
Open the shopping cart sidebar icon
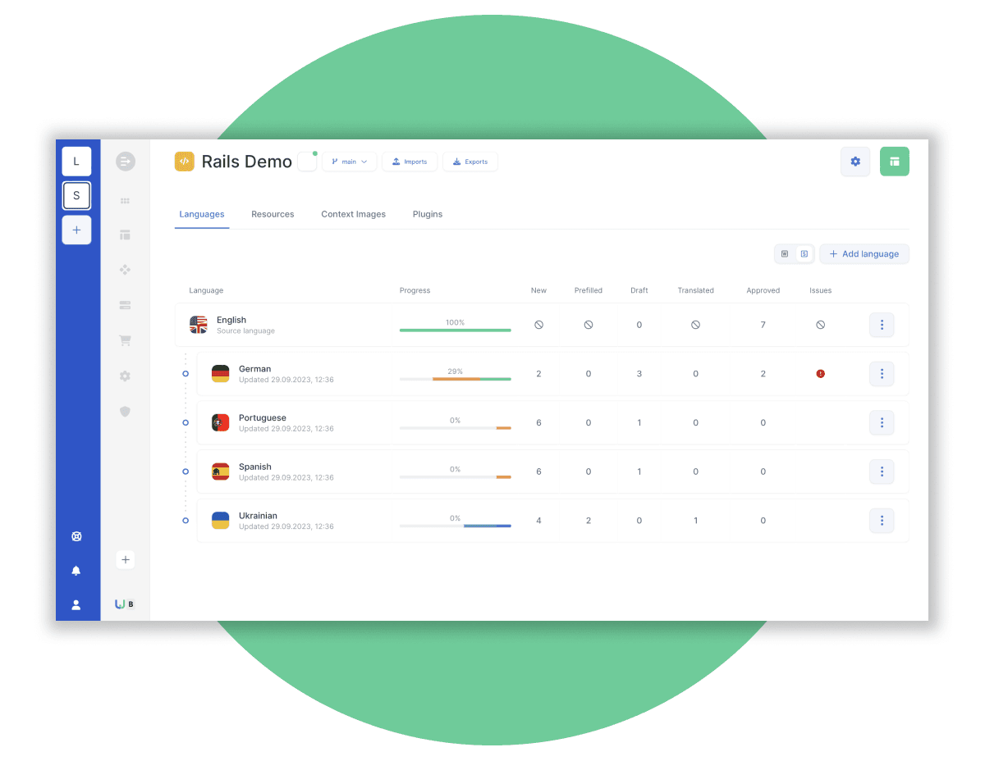pos(125,340)
